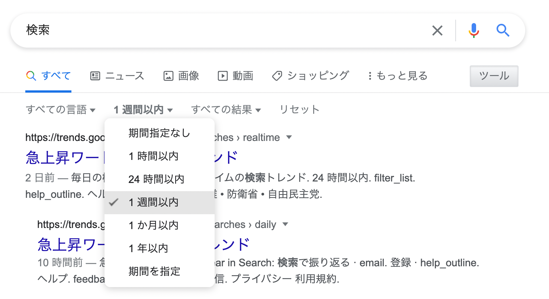This screenshot has width=549, height=299.
Task: Switch to the ニュース tab
Action: pos(117,76)
